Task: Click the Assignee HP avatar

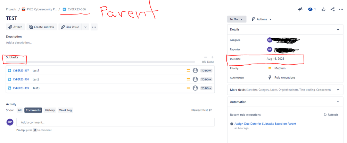Action: tap(270, 40)
